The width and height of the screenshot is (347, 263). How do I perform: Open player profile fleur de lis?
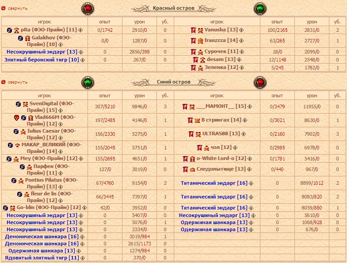click(x=50, y=197)
